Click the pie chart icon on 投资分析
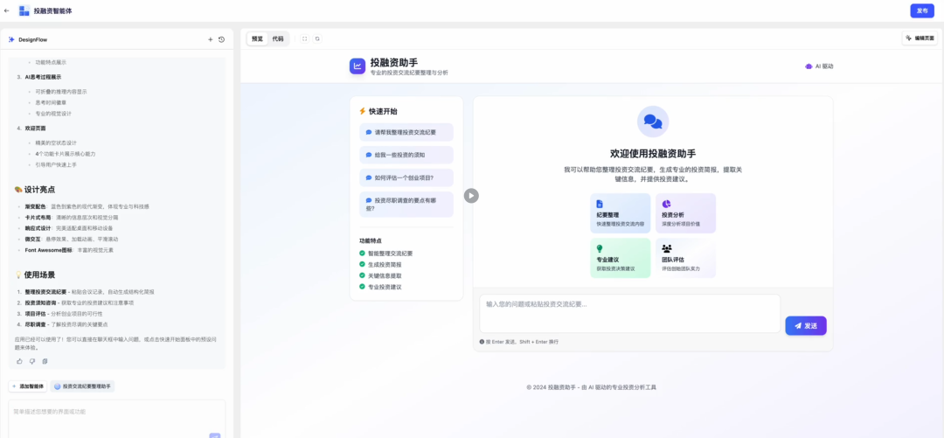Image resolution: width=944 pixels, height=438 pixels. click(666, 205)
